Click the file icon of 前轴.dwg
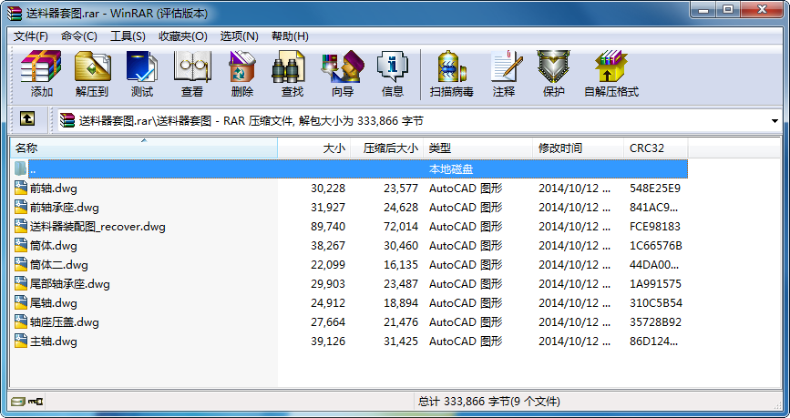 [21, 188]
